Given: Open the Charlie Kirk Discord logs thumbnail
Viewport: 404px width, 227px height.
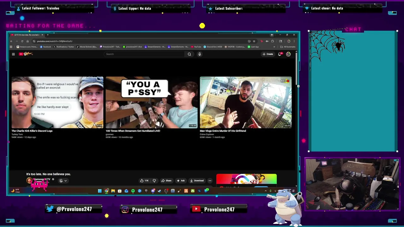Looking at the screenshot, I should pyautogui.click(x=57, y=102).
